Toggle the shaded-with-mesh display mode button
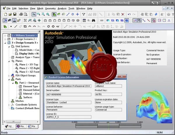 127,20
